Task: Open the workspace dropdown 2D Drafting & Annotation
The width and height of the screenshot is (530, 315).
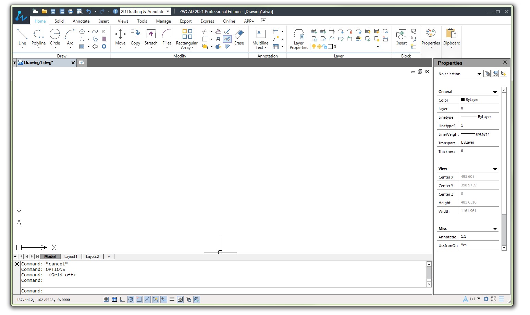Action: pos(145,12)
